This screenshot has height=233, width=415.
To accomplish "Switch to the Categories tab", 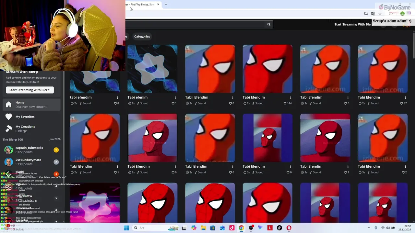I will click(x=142, y=36).
